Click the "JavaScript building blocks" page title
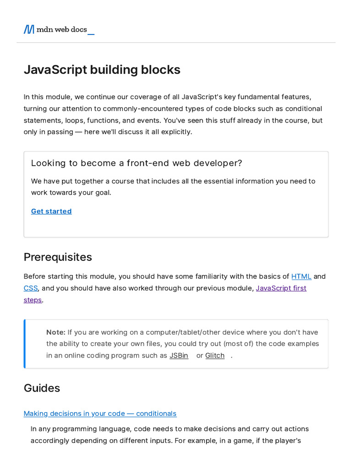This screenshot has width=352, height=470. [x=102, y=70]
